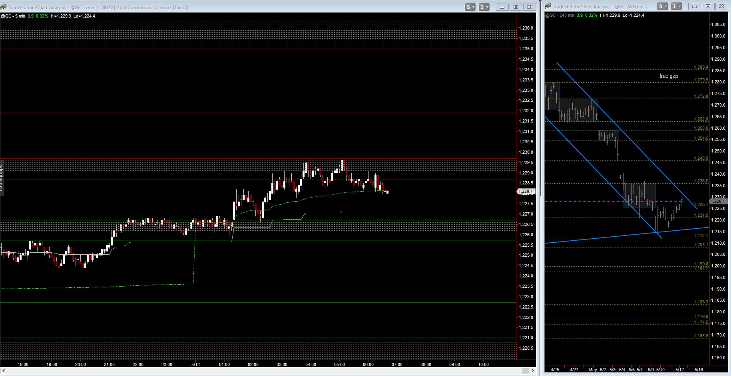The image size is (731, 376).
Task: Click the 1,230.0 price axis label in the 5 min chart
Action: (526, 152)
